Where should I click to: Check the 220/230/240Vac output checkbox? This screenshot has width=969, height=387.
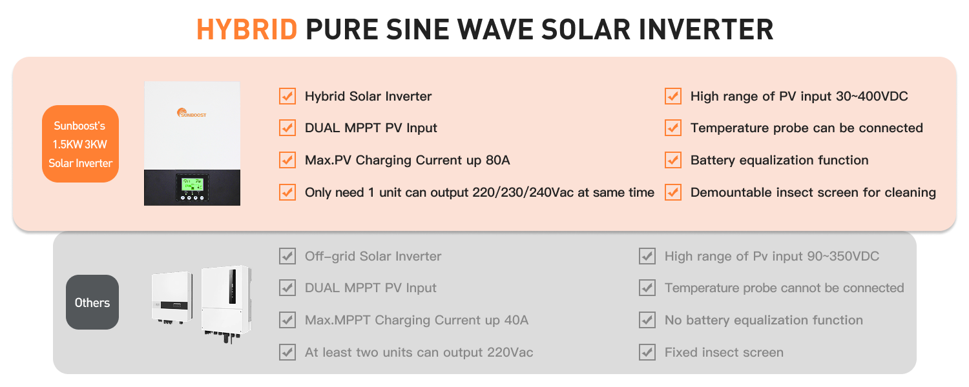tap(287, 192)
